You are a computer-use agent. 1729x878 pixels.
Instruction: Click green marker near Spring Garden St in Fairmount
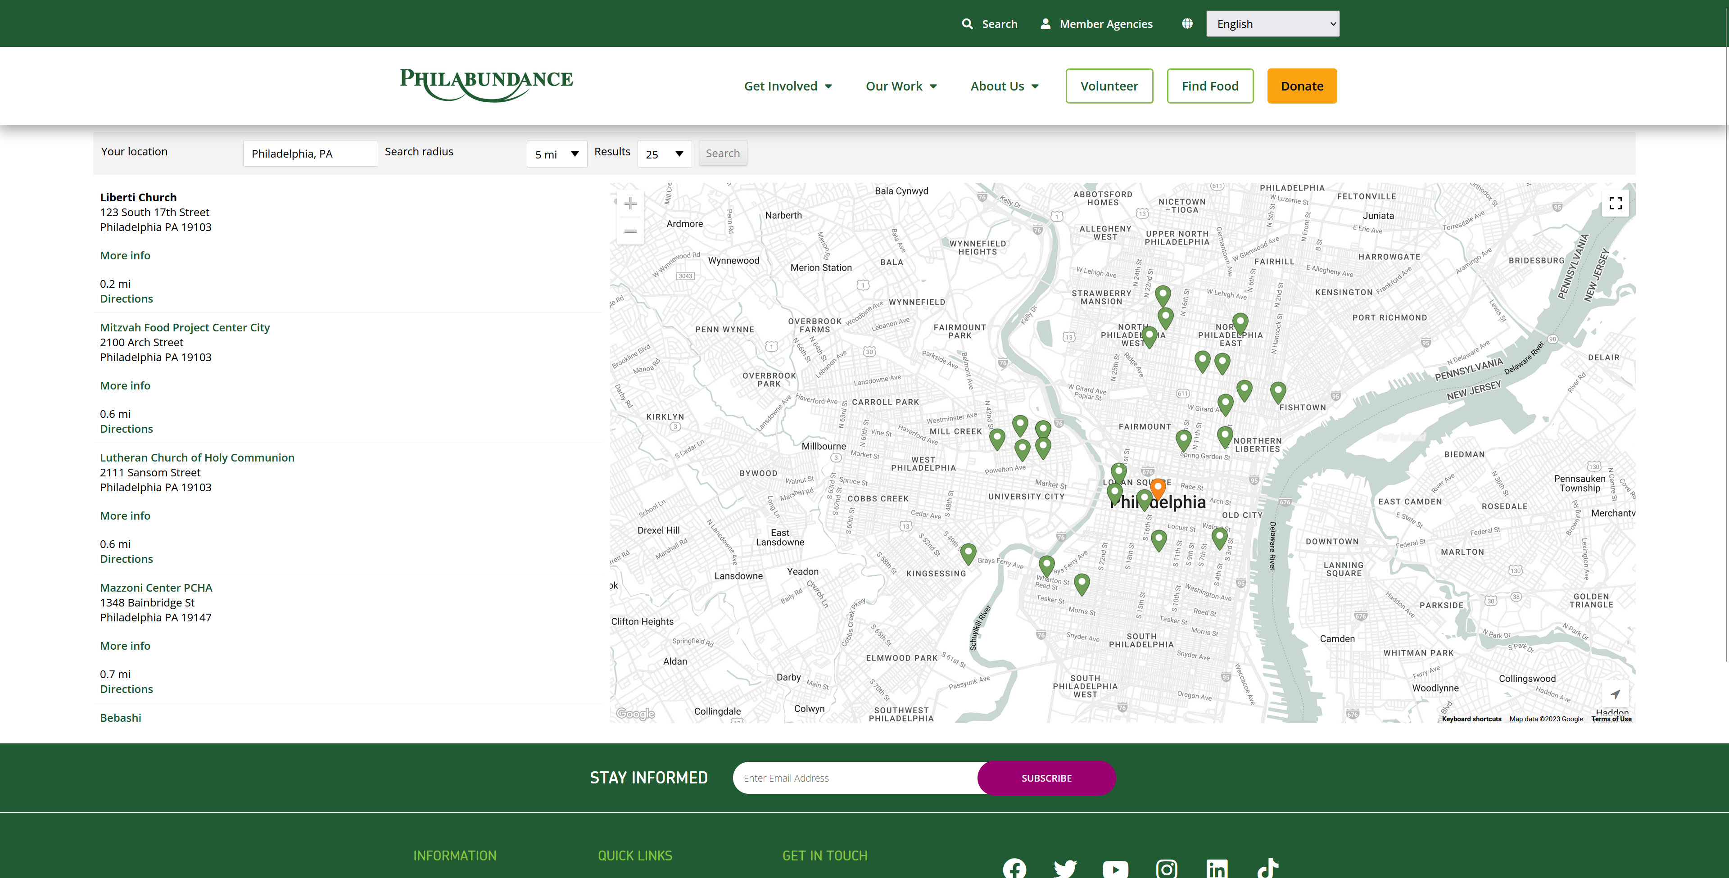point(1183,440)
